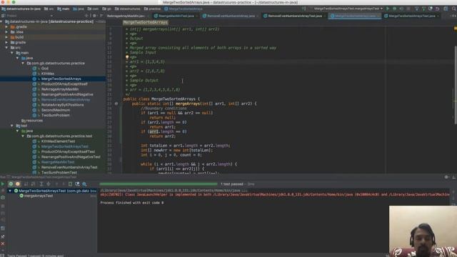Expand the gradle folder arrow
Viewport: 457px width, 257px height.
point(6,43)
